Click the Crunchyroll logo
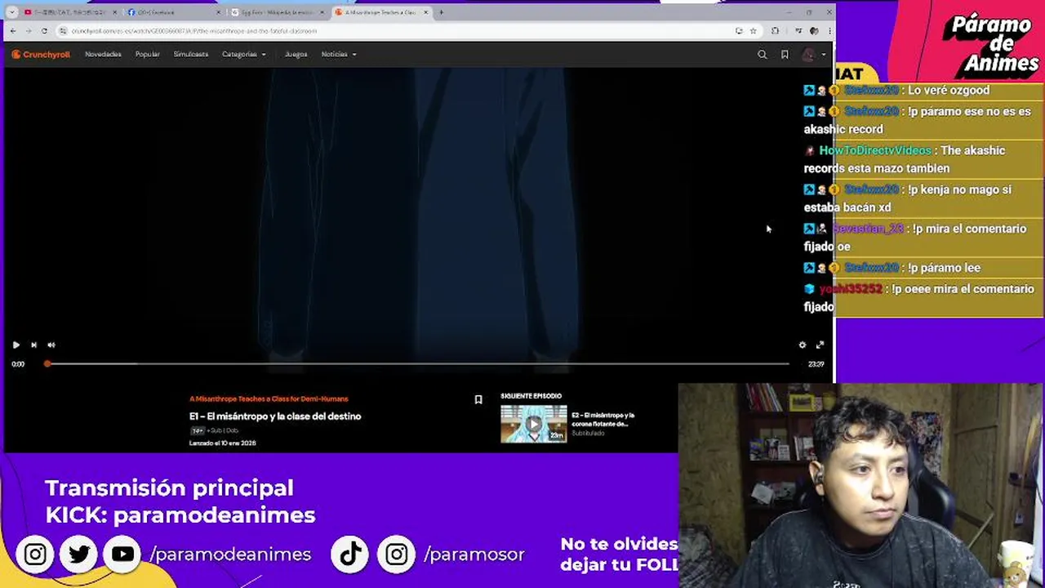This screenshot has height=588, width=1045. coord(41,55)
